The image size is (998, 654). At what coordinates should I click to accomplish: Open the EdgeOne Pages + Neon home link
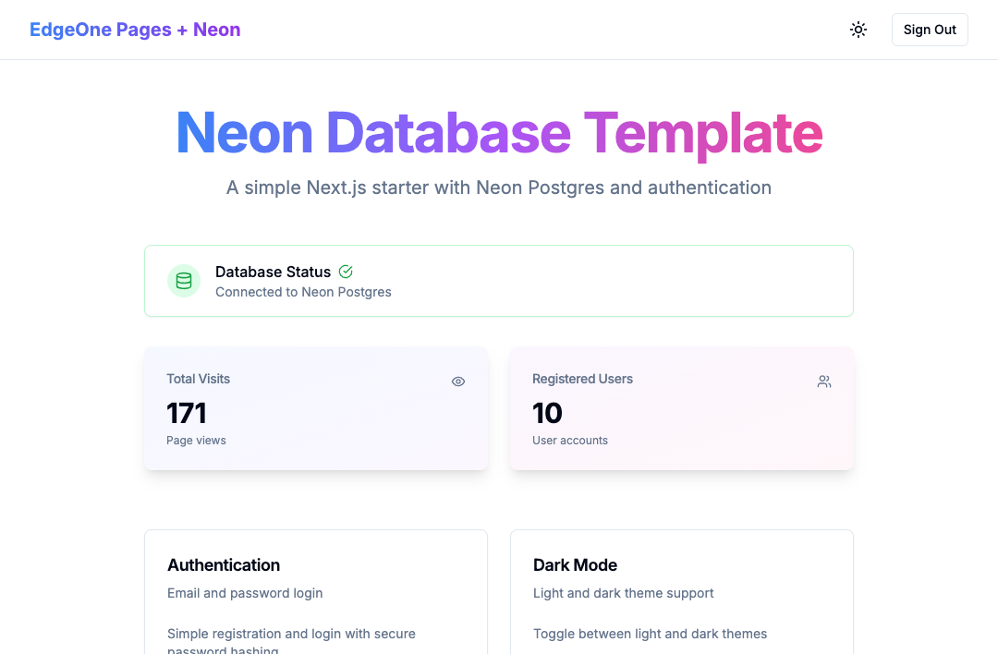point(135,30)
